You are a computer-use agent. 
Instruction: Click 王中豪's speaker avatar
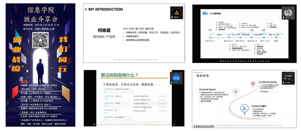[x=288, y=77]
